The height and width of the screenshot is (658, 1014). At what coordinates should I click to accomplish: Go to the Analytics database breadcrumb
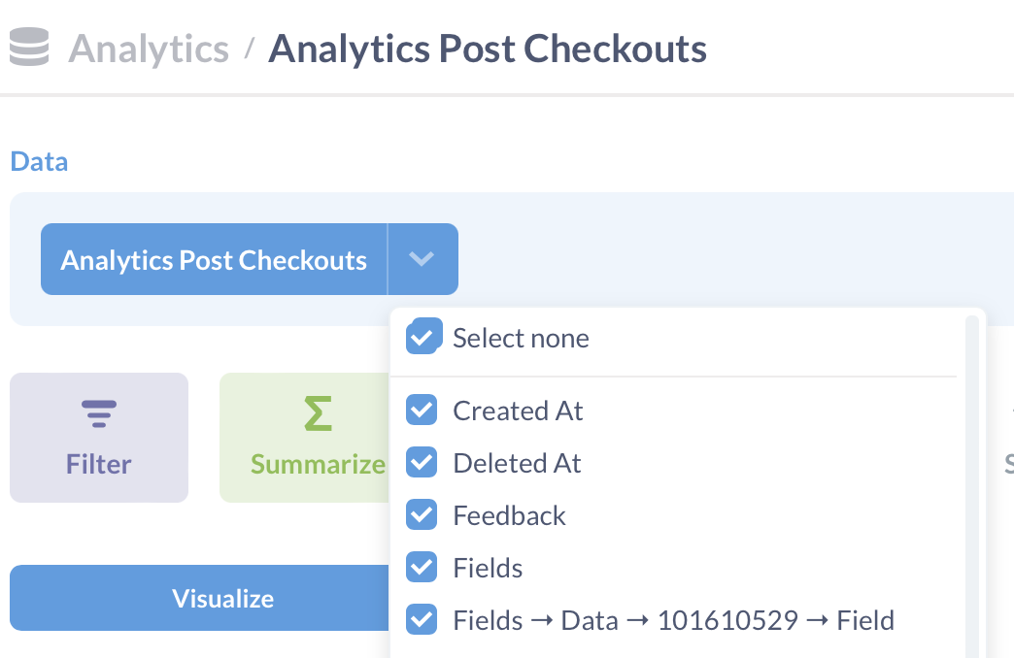click(x=149, y=49)
